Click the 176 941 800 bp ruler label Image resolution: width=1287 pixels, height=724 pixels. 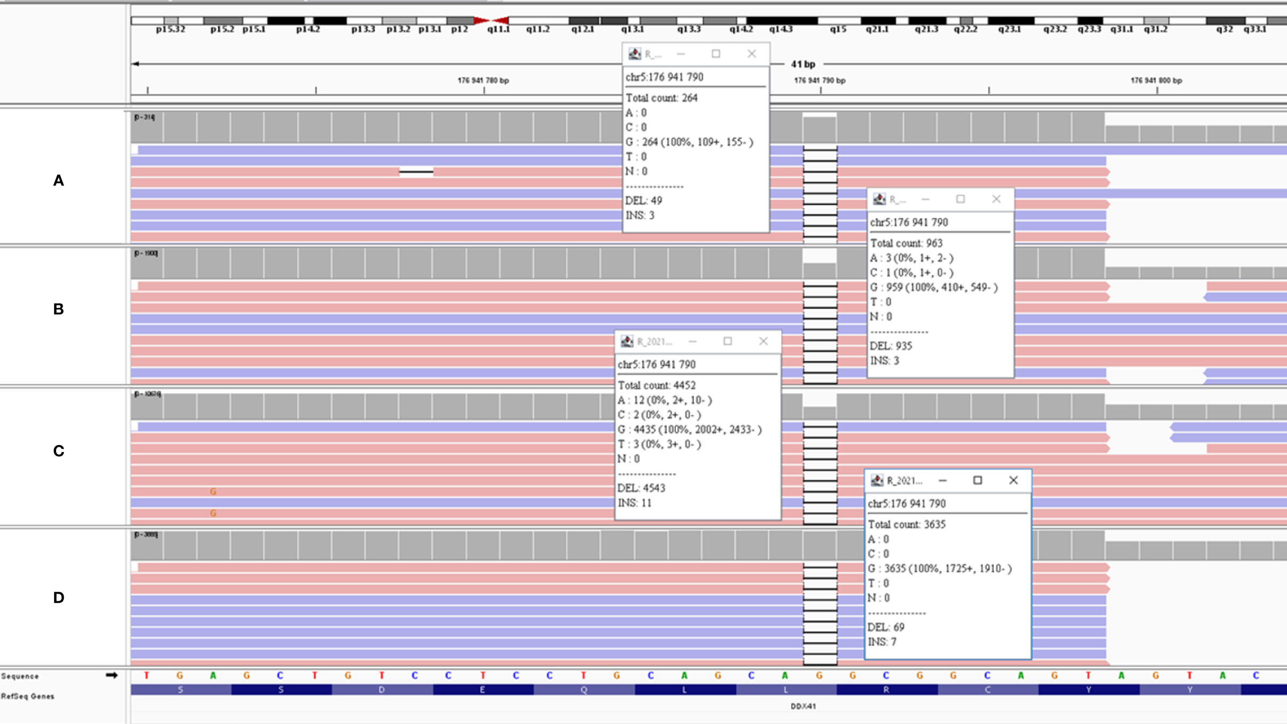tap(1156, 81)
